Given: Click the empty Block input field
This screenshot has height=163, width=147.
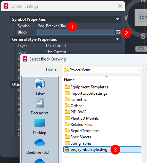Looking at the screenshot, I should 76,32.
